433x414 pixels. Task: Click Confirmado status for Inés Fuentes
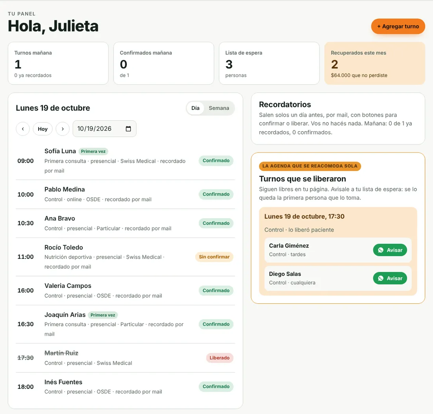[216, 387]
